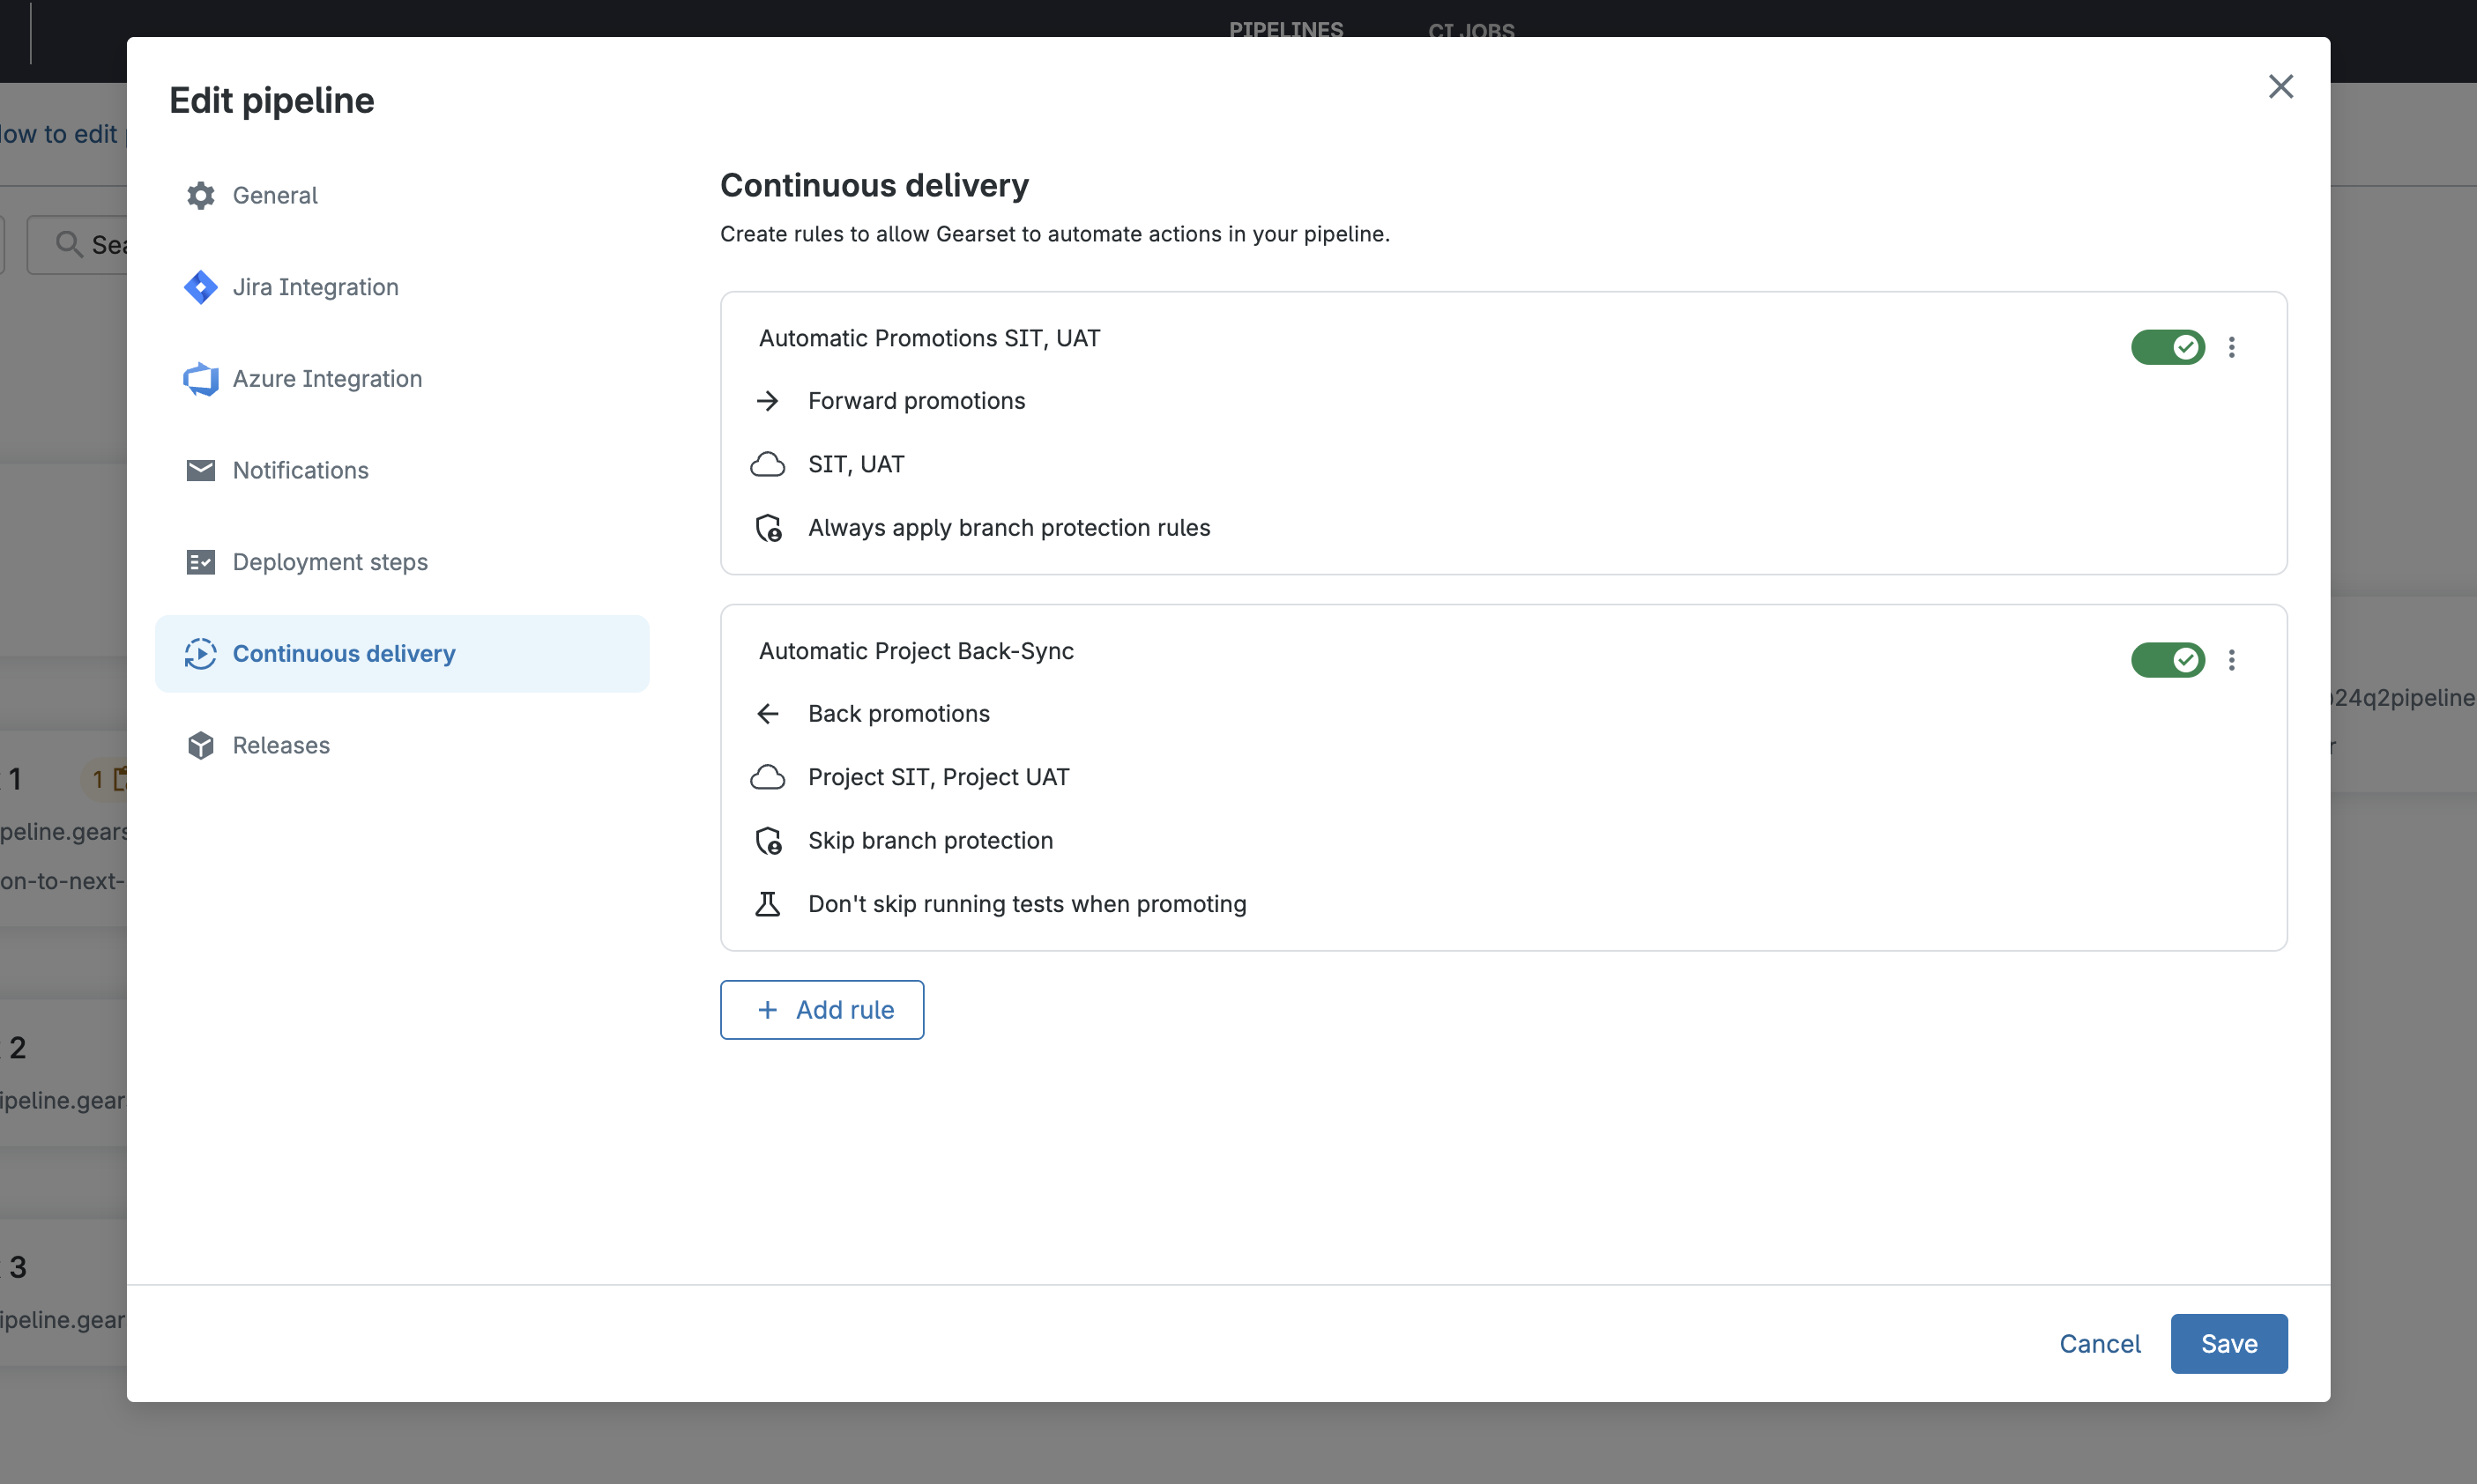Image resolution: width=2477 pixels, height=1484 pixels.
Task: Disable the Automatic Promotions SIT, UAT rule
Action: point(2167,347)
